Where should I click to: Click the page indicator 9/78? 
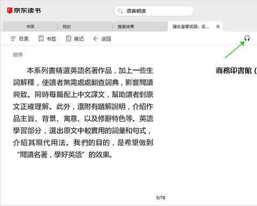click(x=161, y=197)
